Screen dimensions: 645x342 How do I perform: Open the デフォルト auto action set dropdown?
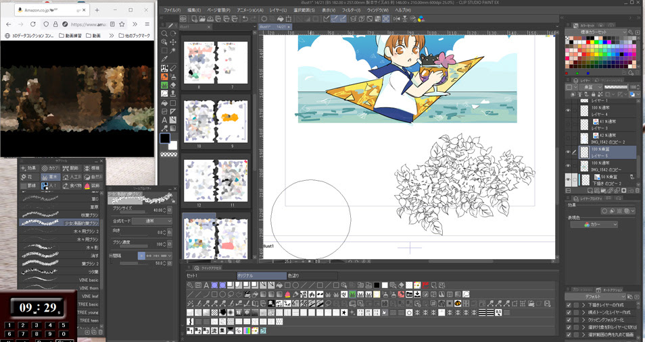tap(596, 296)
